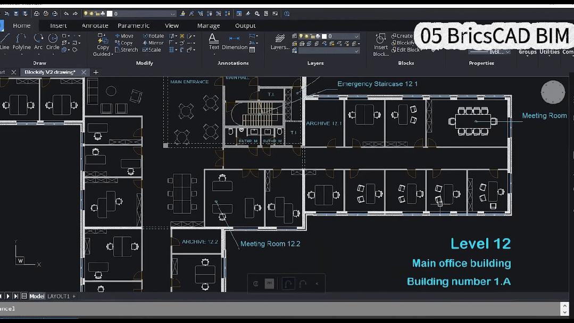Activate the Mirror command
Viewport: 574px width, 323px height.
(153, 43)
